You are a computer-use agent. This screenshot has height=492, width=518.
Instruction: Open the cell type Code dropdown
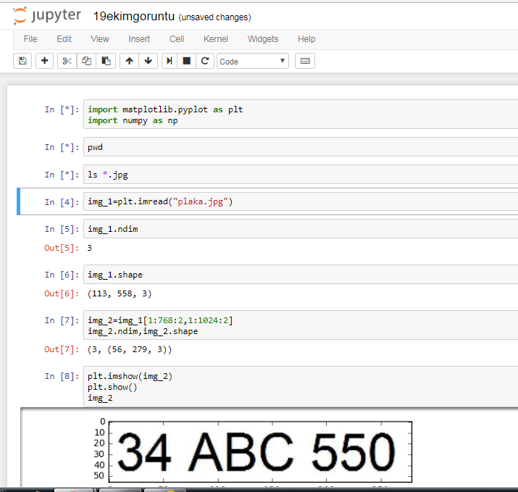pyautogui.click(x=253, y=61)
